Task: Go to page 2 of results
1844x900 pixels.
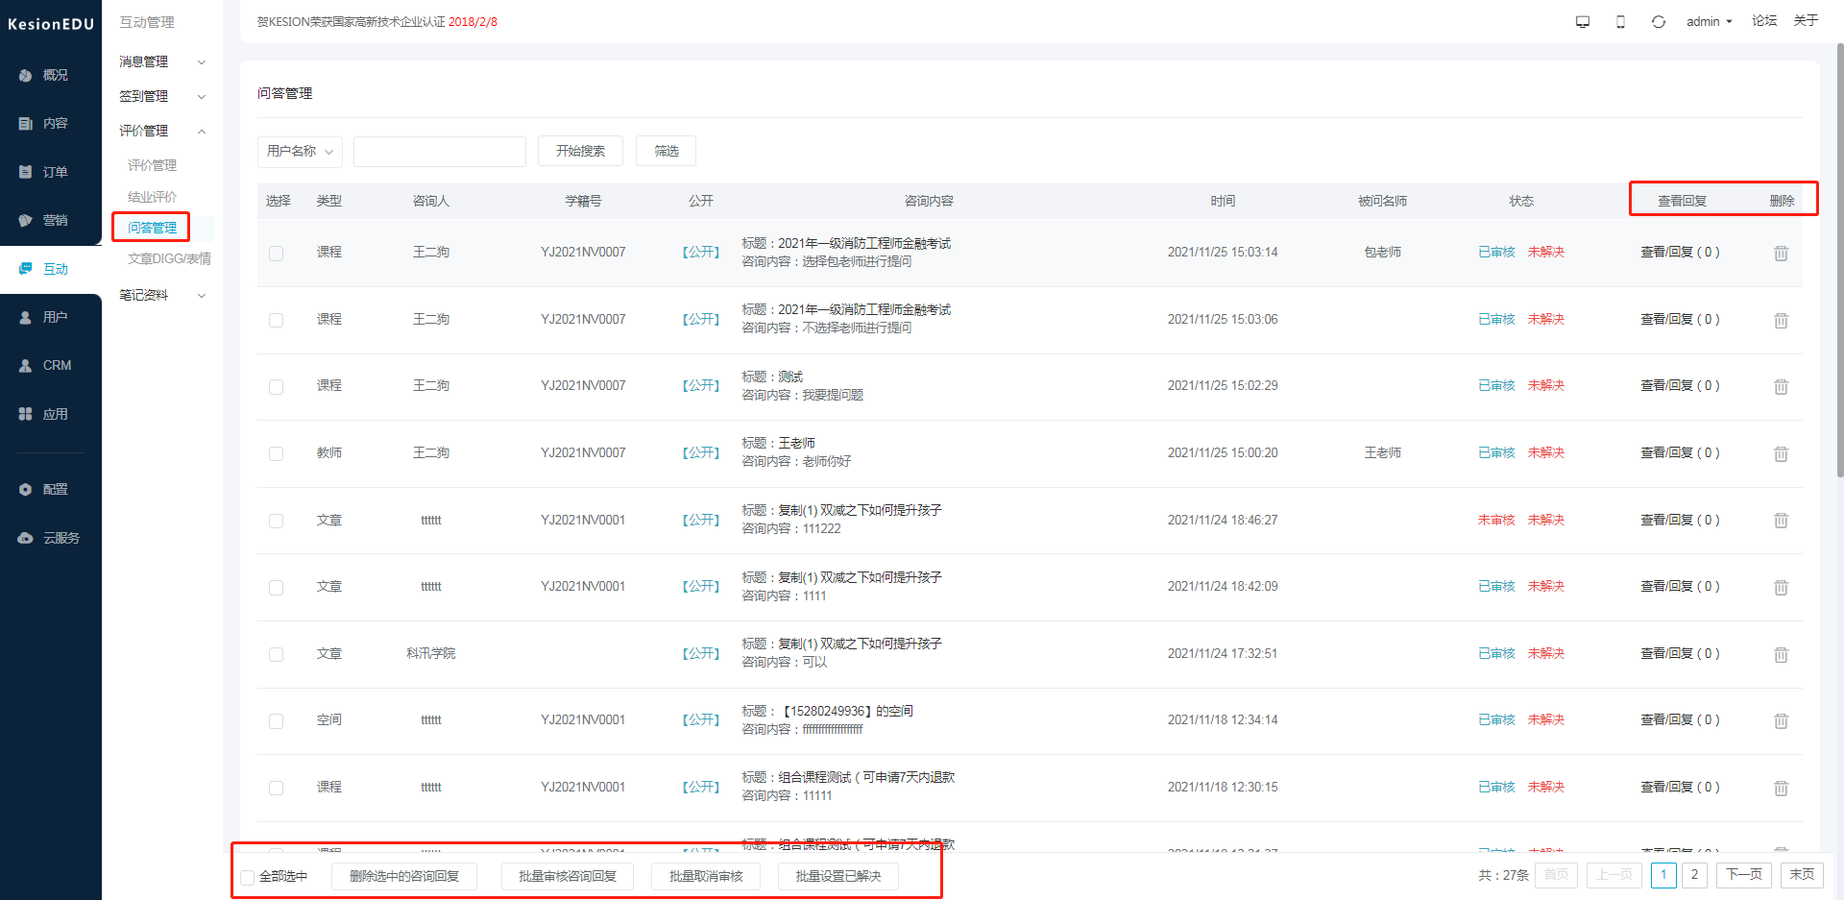Action: tap(1694, 875)
